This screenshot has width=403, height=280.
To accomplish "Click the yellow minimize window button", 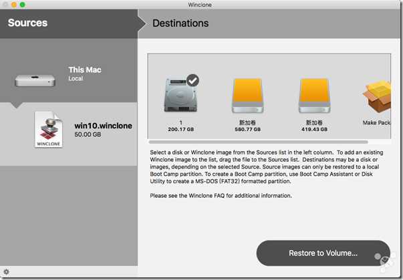I will [x=14, y=5].
